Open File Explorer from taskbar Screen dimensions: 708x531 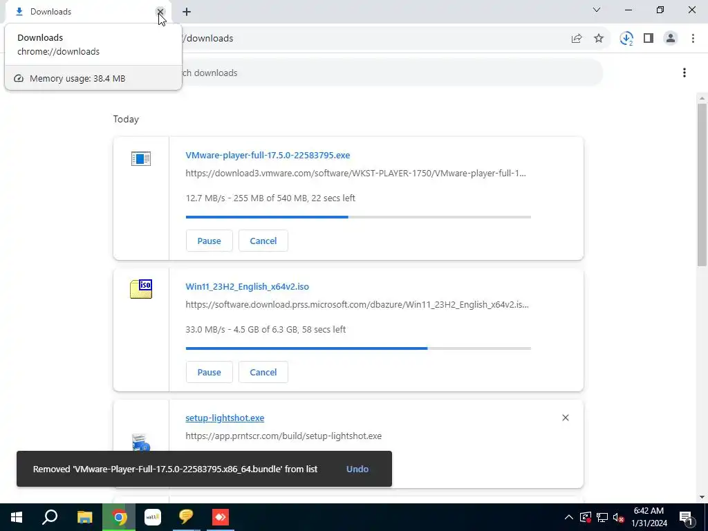pyautogui.click(x=84, y=517)
